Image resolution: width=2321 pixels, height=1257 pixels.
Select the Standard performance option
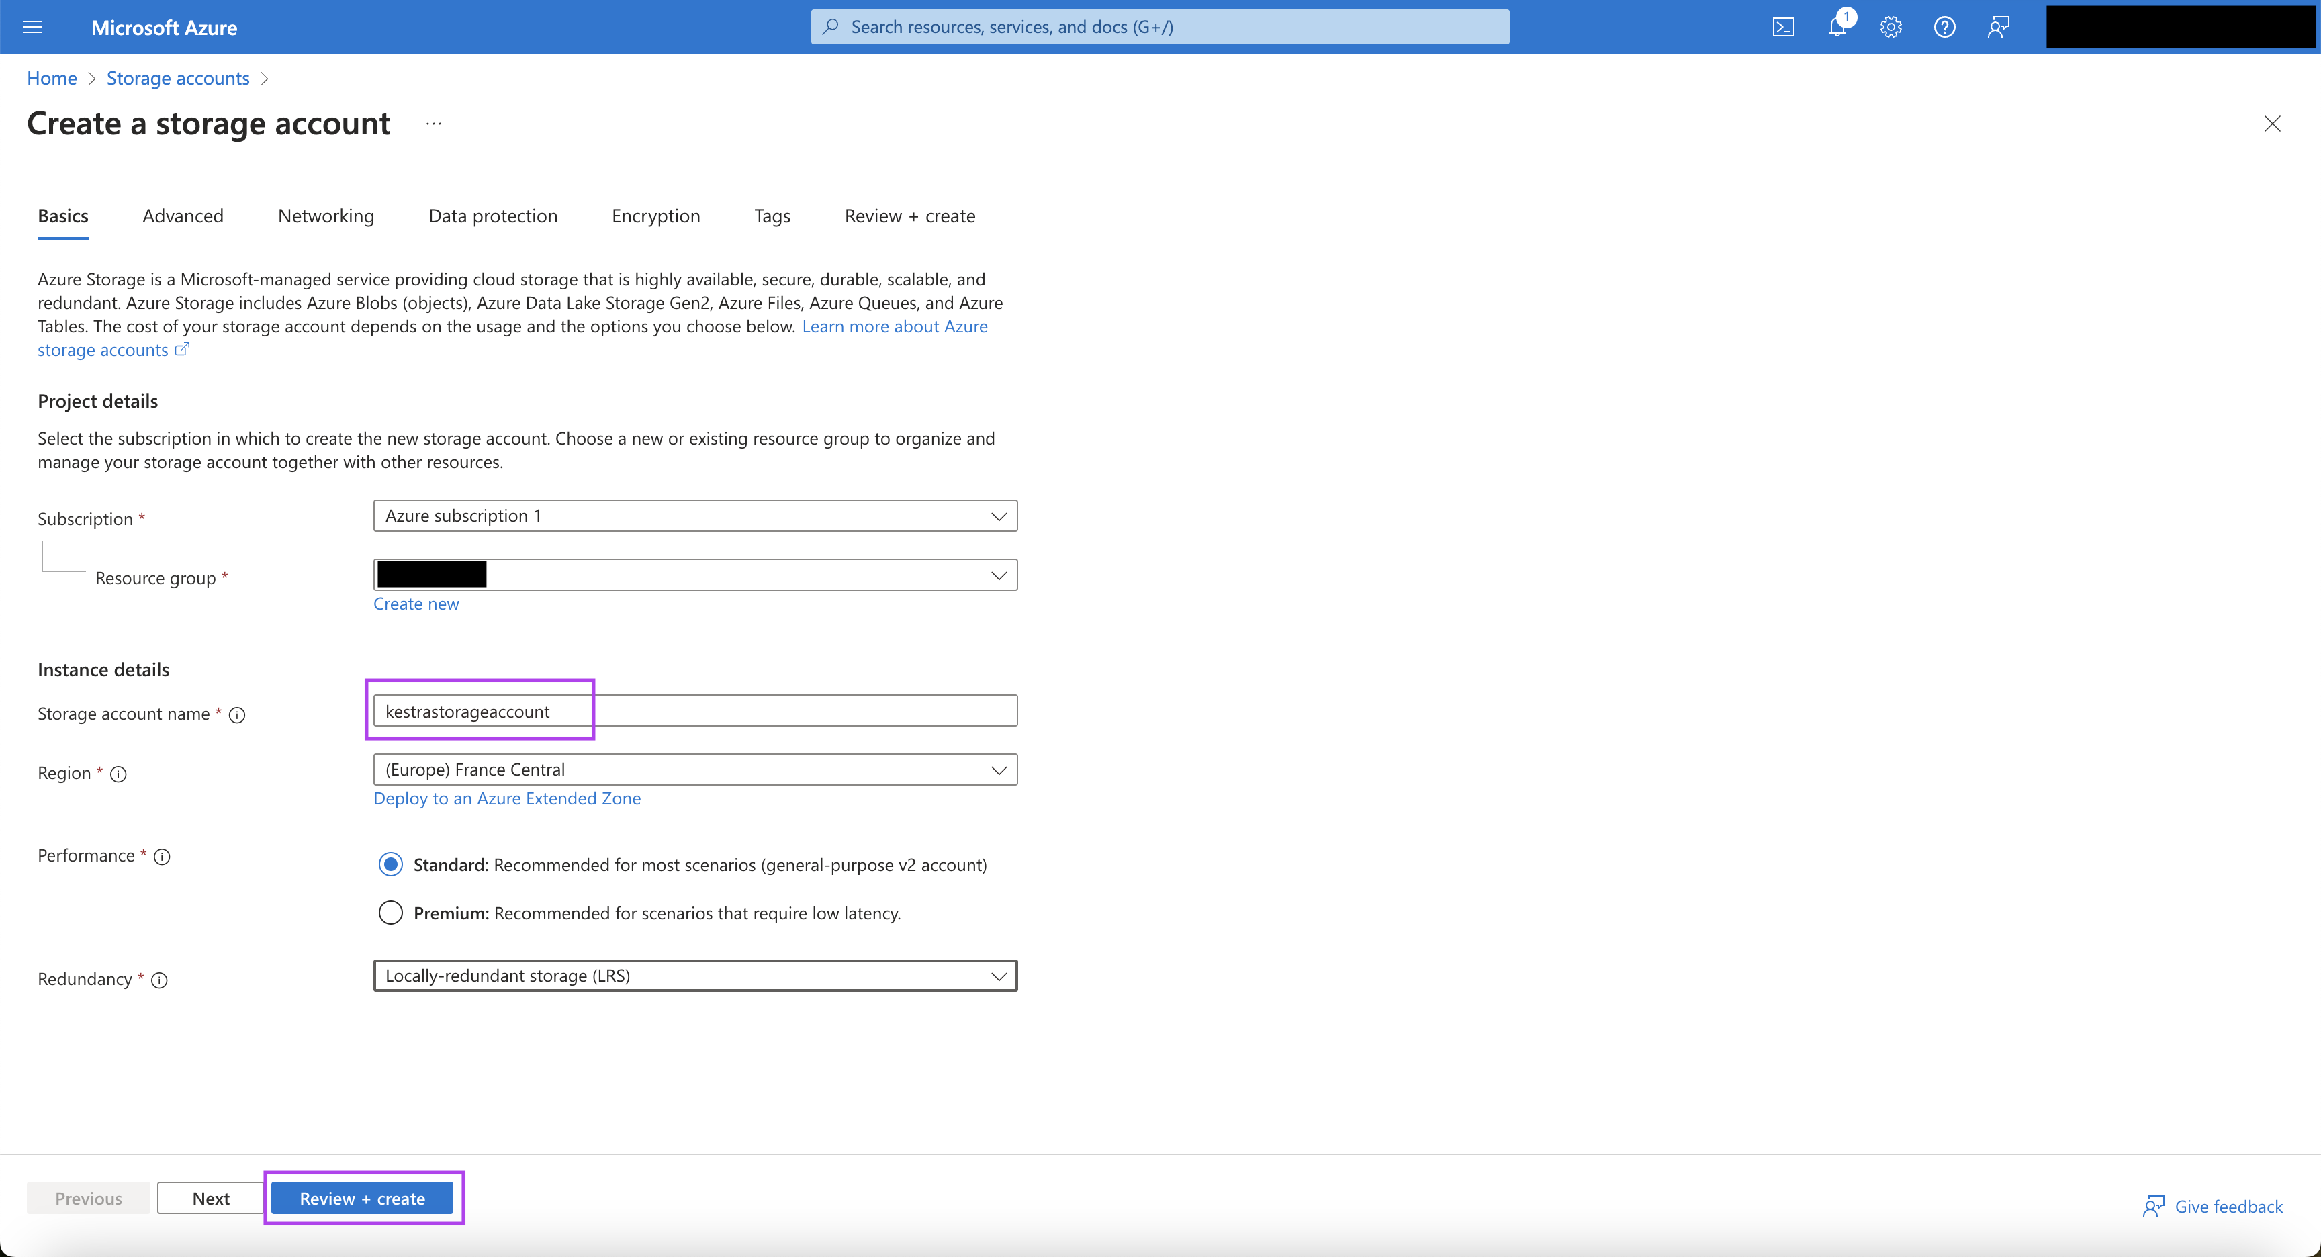(390, 864)
